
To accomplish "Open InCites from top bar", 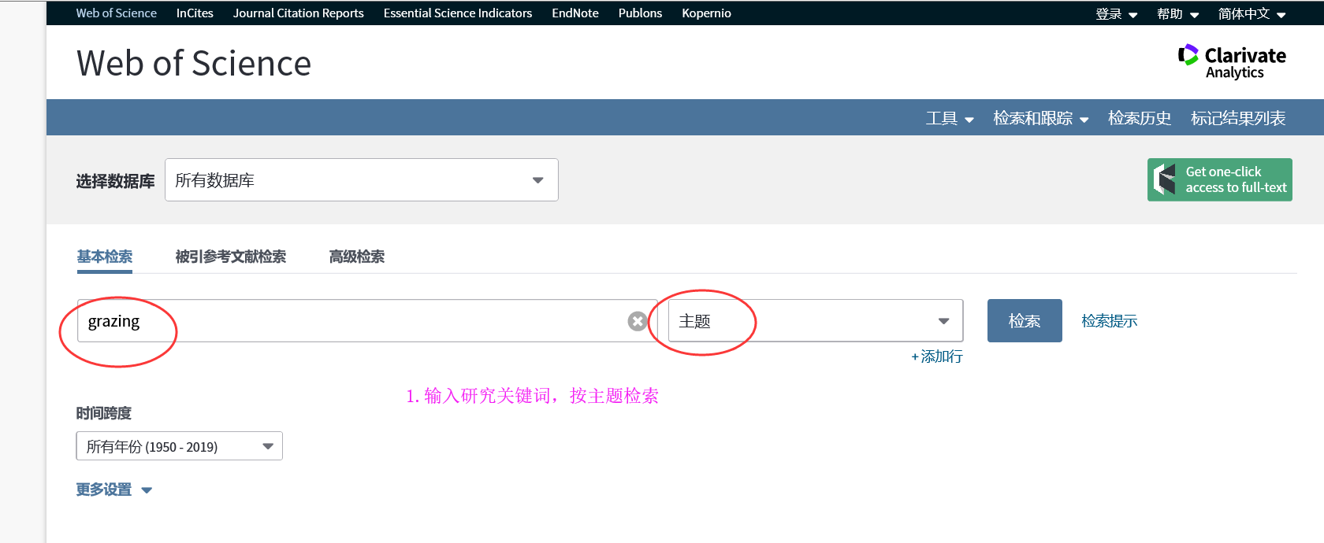I will pos(195,13).
